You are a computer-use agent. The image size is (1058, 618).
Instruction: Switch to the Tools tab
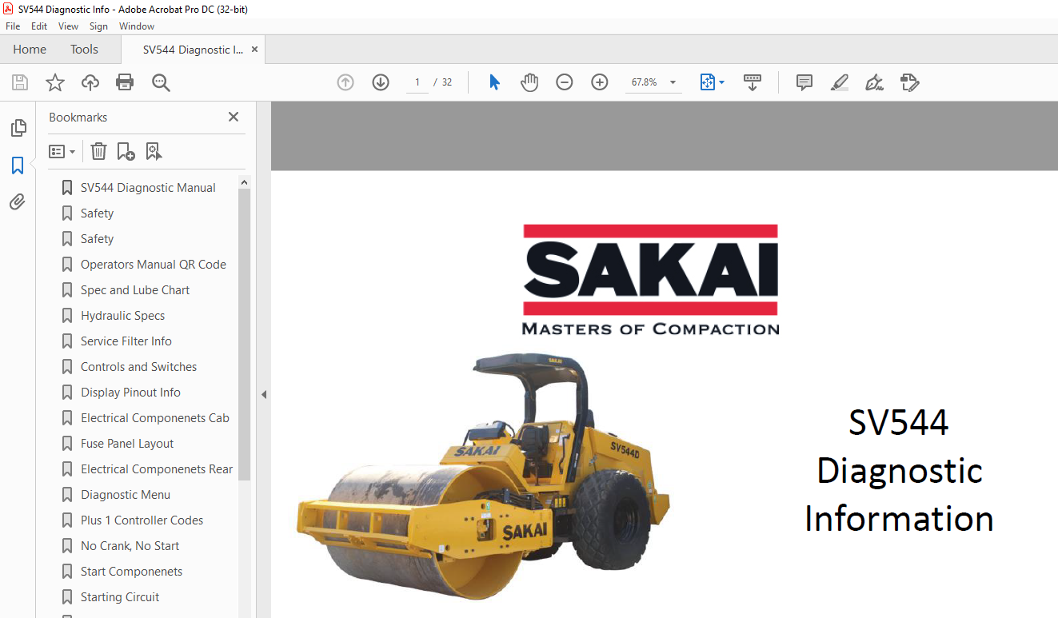click(x=84, y=50)
